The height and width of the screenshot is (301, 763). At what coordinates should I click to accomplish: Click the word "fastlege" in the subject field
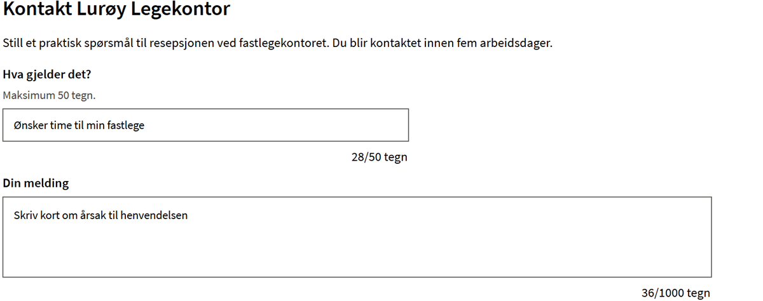coord(126,125)
